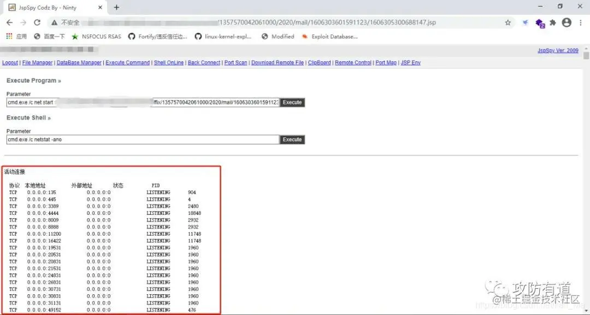Select the JspSpy Codz By - Ninty tab
The image size is (590, 315).
56,8
